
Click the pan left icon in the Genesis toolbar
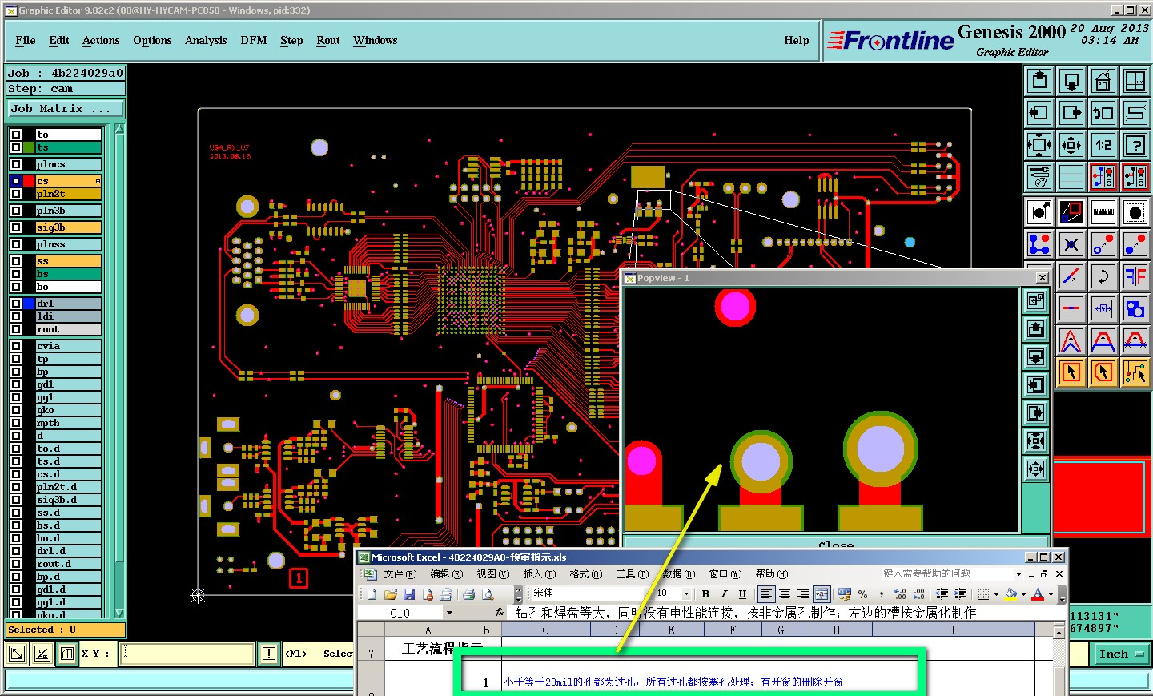[1039, 113]
